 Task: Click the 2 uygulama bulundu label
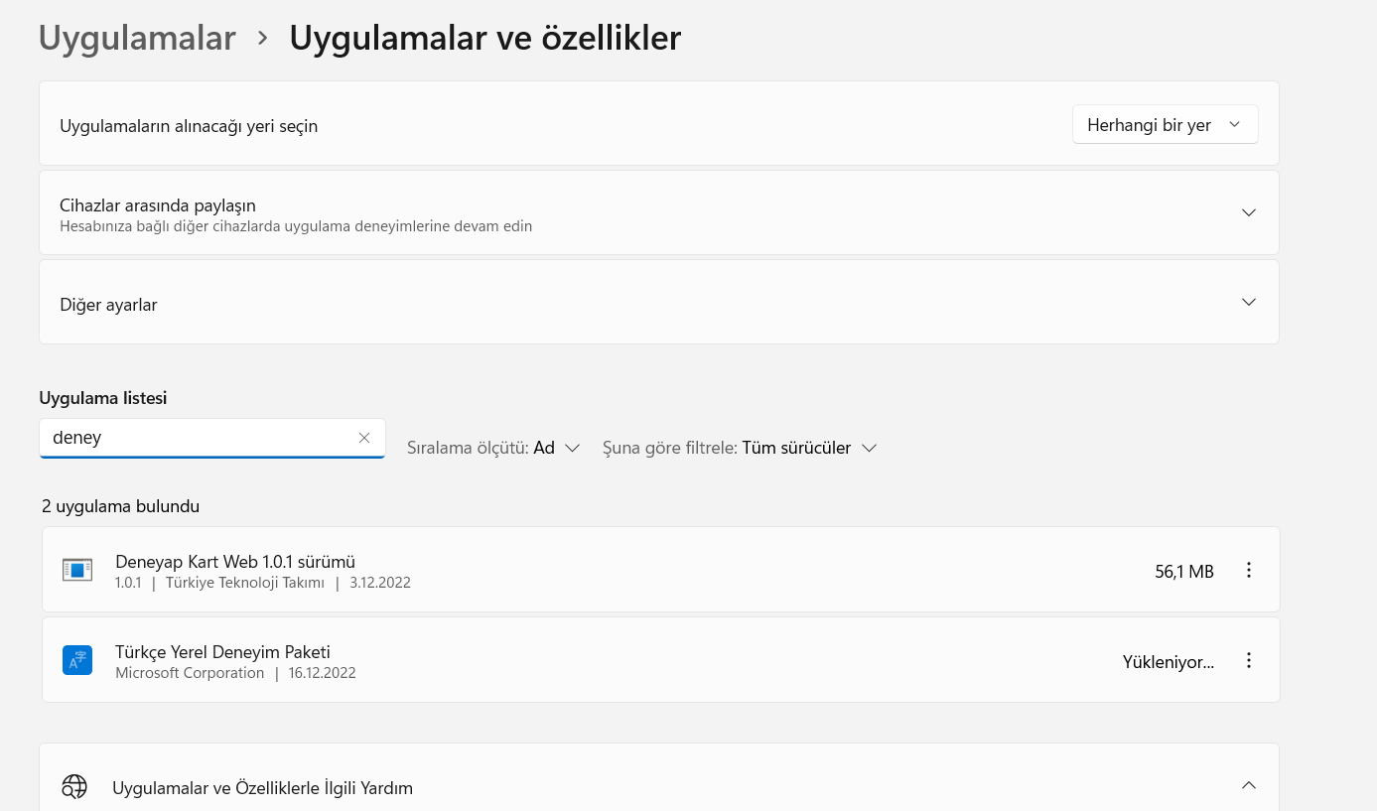coord(121,506)
